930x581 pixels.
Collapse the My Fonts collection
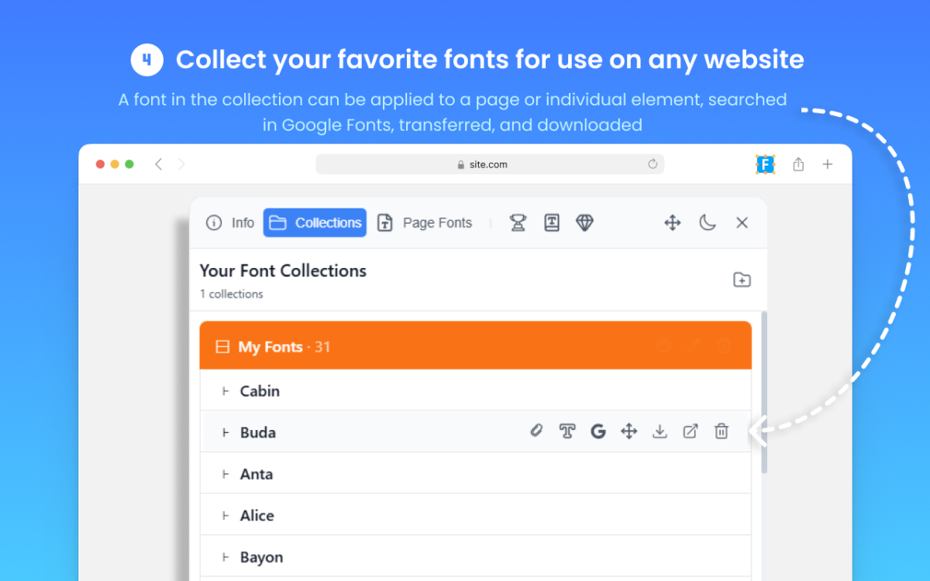click(222, 347)
